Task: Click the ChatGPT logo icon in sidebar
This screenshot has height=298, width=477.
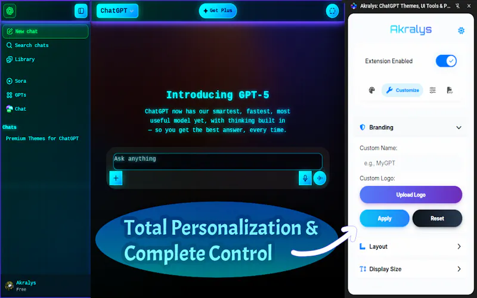Action: click(10, 11)
